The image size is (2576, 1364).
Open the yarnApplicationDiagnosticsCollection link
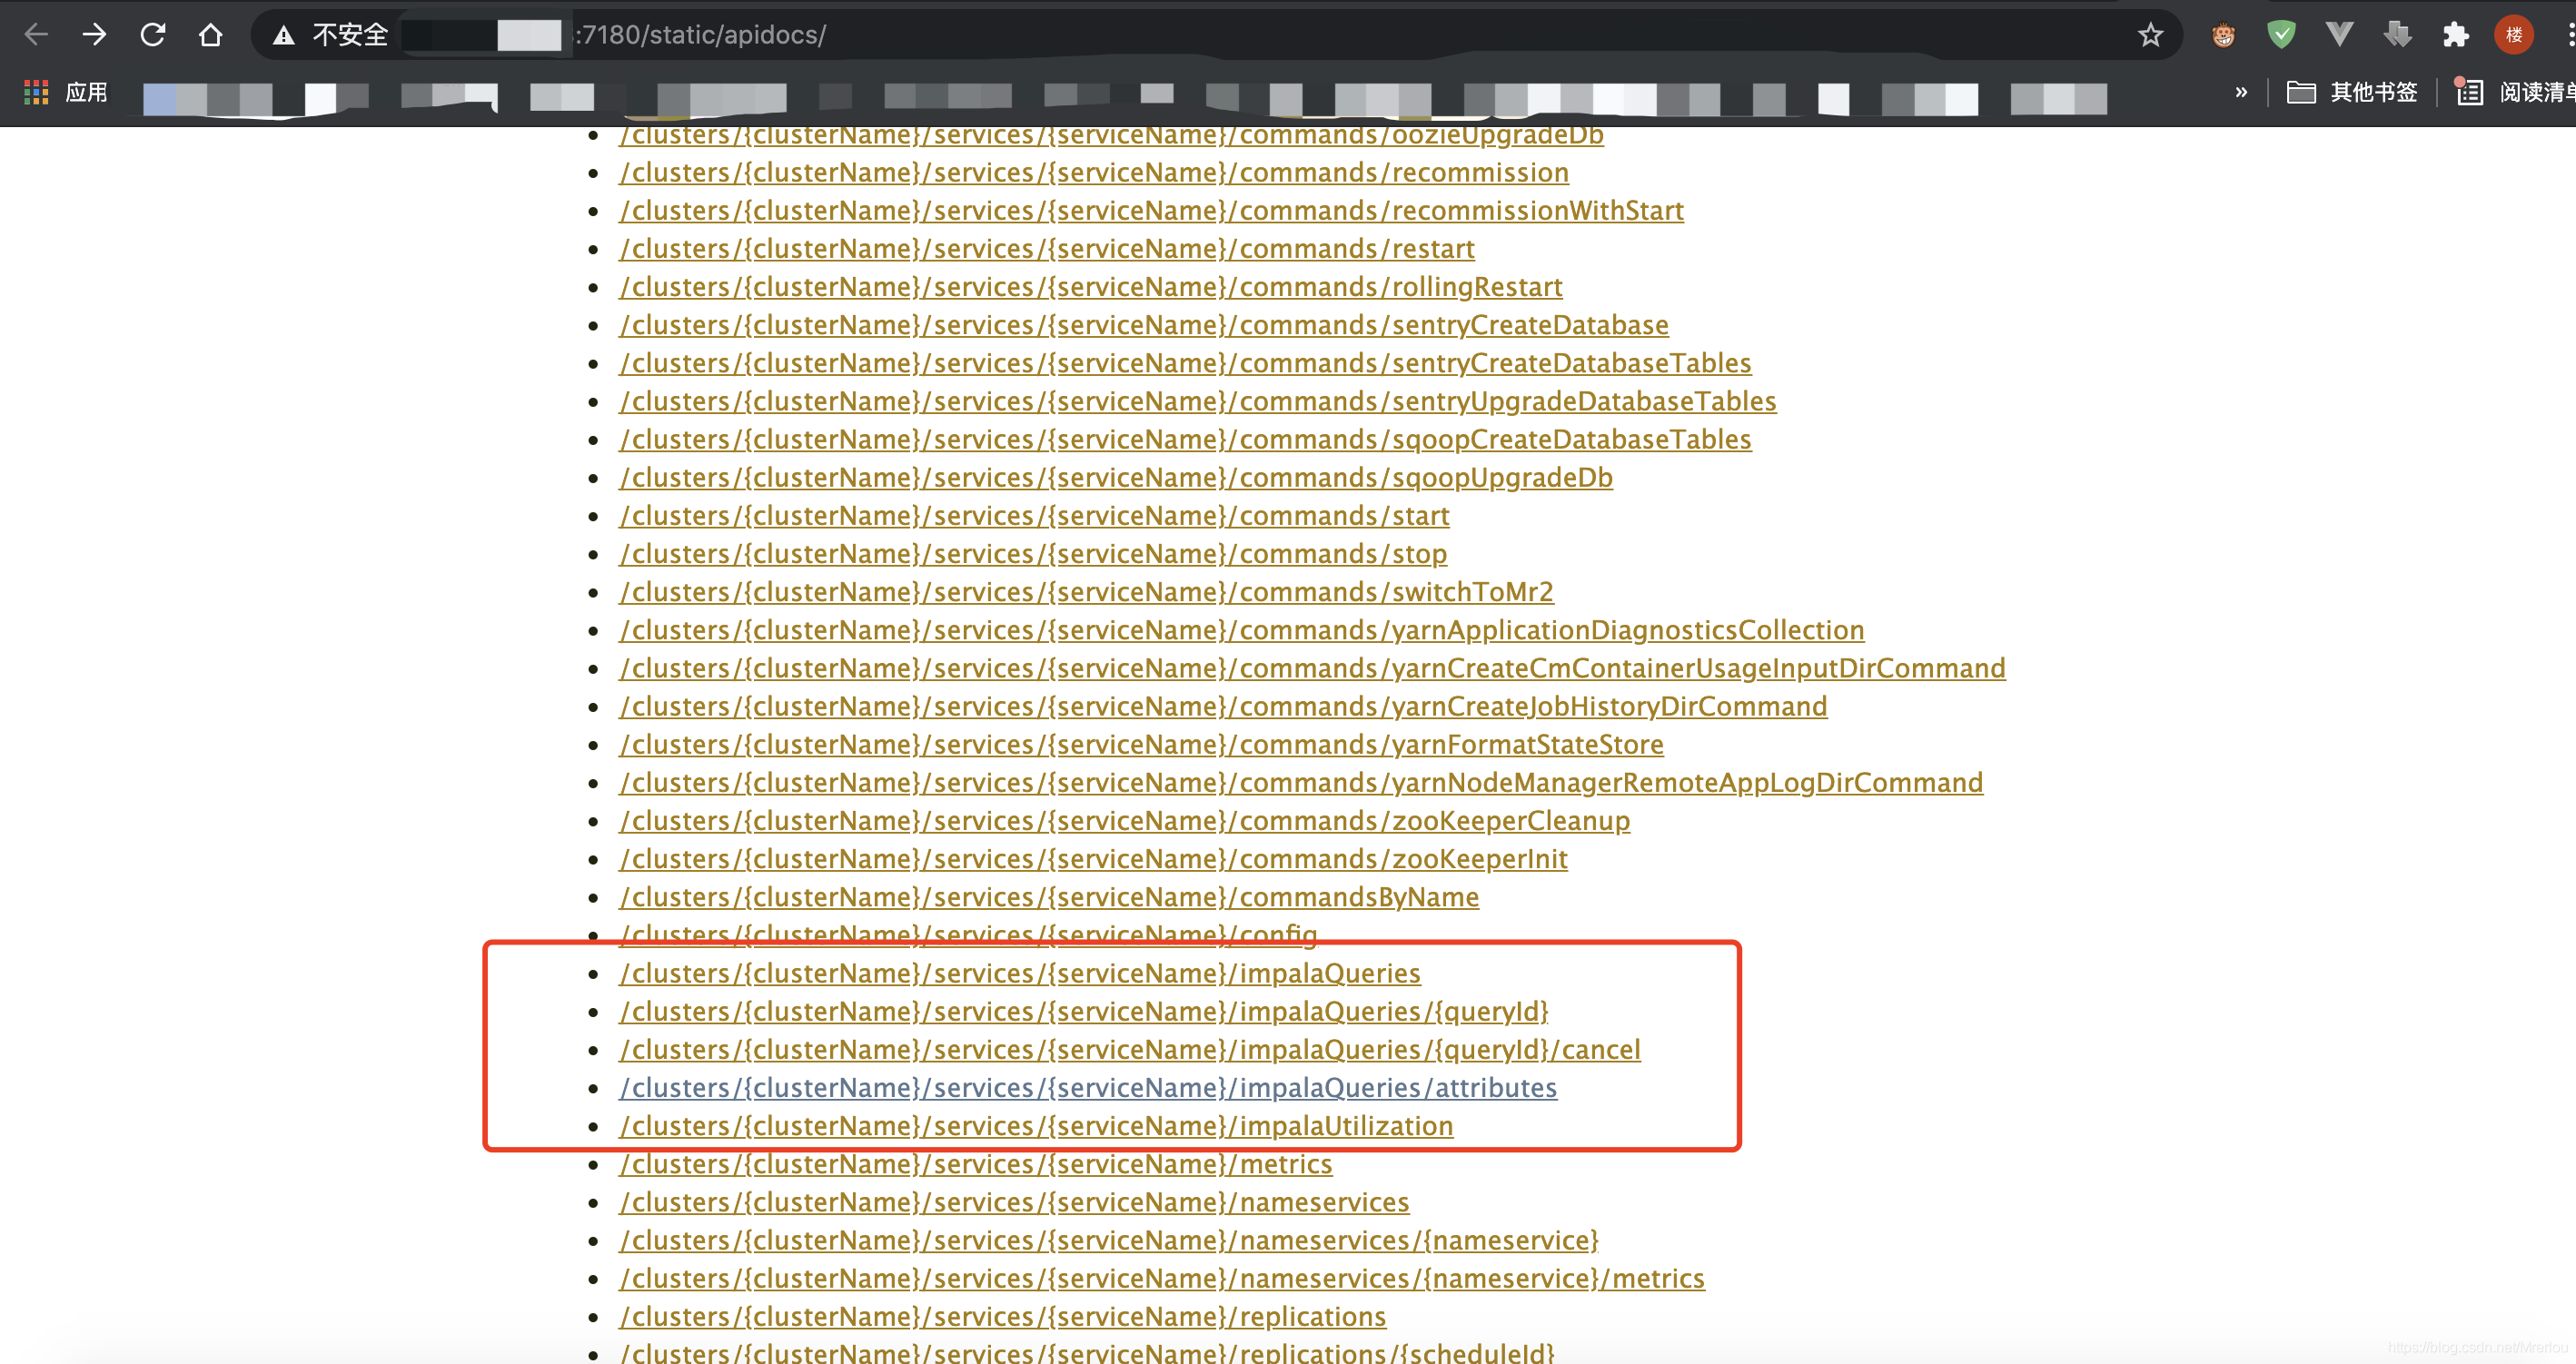[x=1242, y=630]
